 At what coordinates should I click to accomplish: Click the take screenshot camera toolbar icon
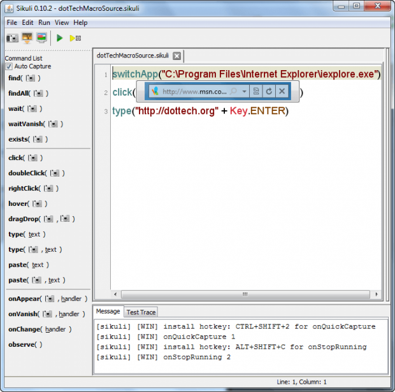(x=12, y=38)
